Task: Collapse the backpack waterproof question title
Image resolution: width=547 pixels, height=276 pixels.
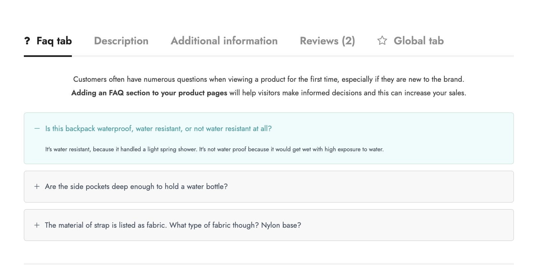Action: coord(158,129)
